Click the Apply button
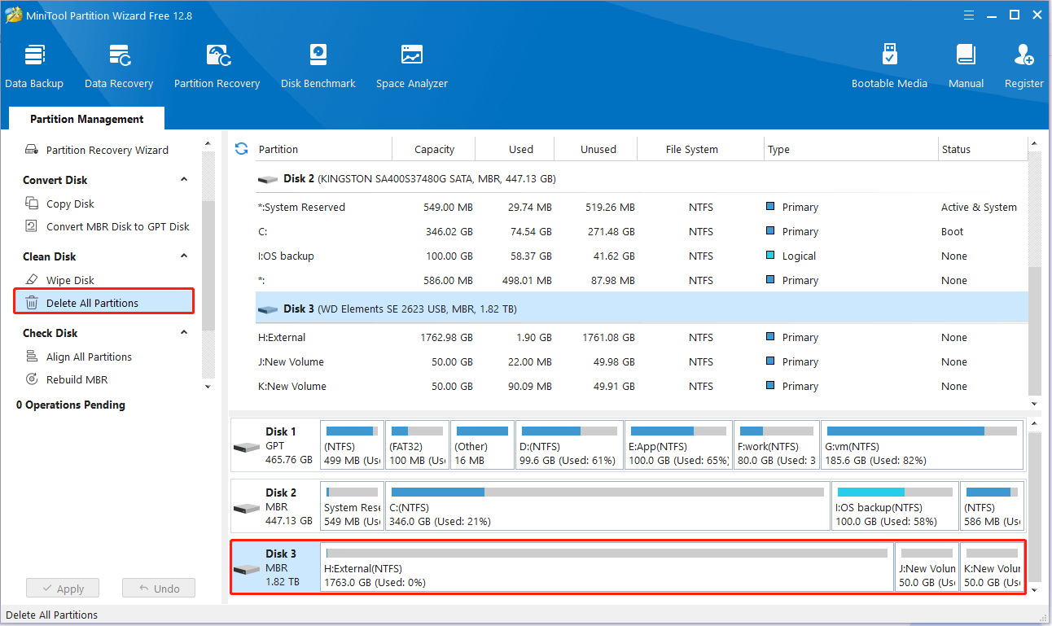The width and height of the screenshot is (1052, 626). (x=63, y=589)
